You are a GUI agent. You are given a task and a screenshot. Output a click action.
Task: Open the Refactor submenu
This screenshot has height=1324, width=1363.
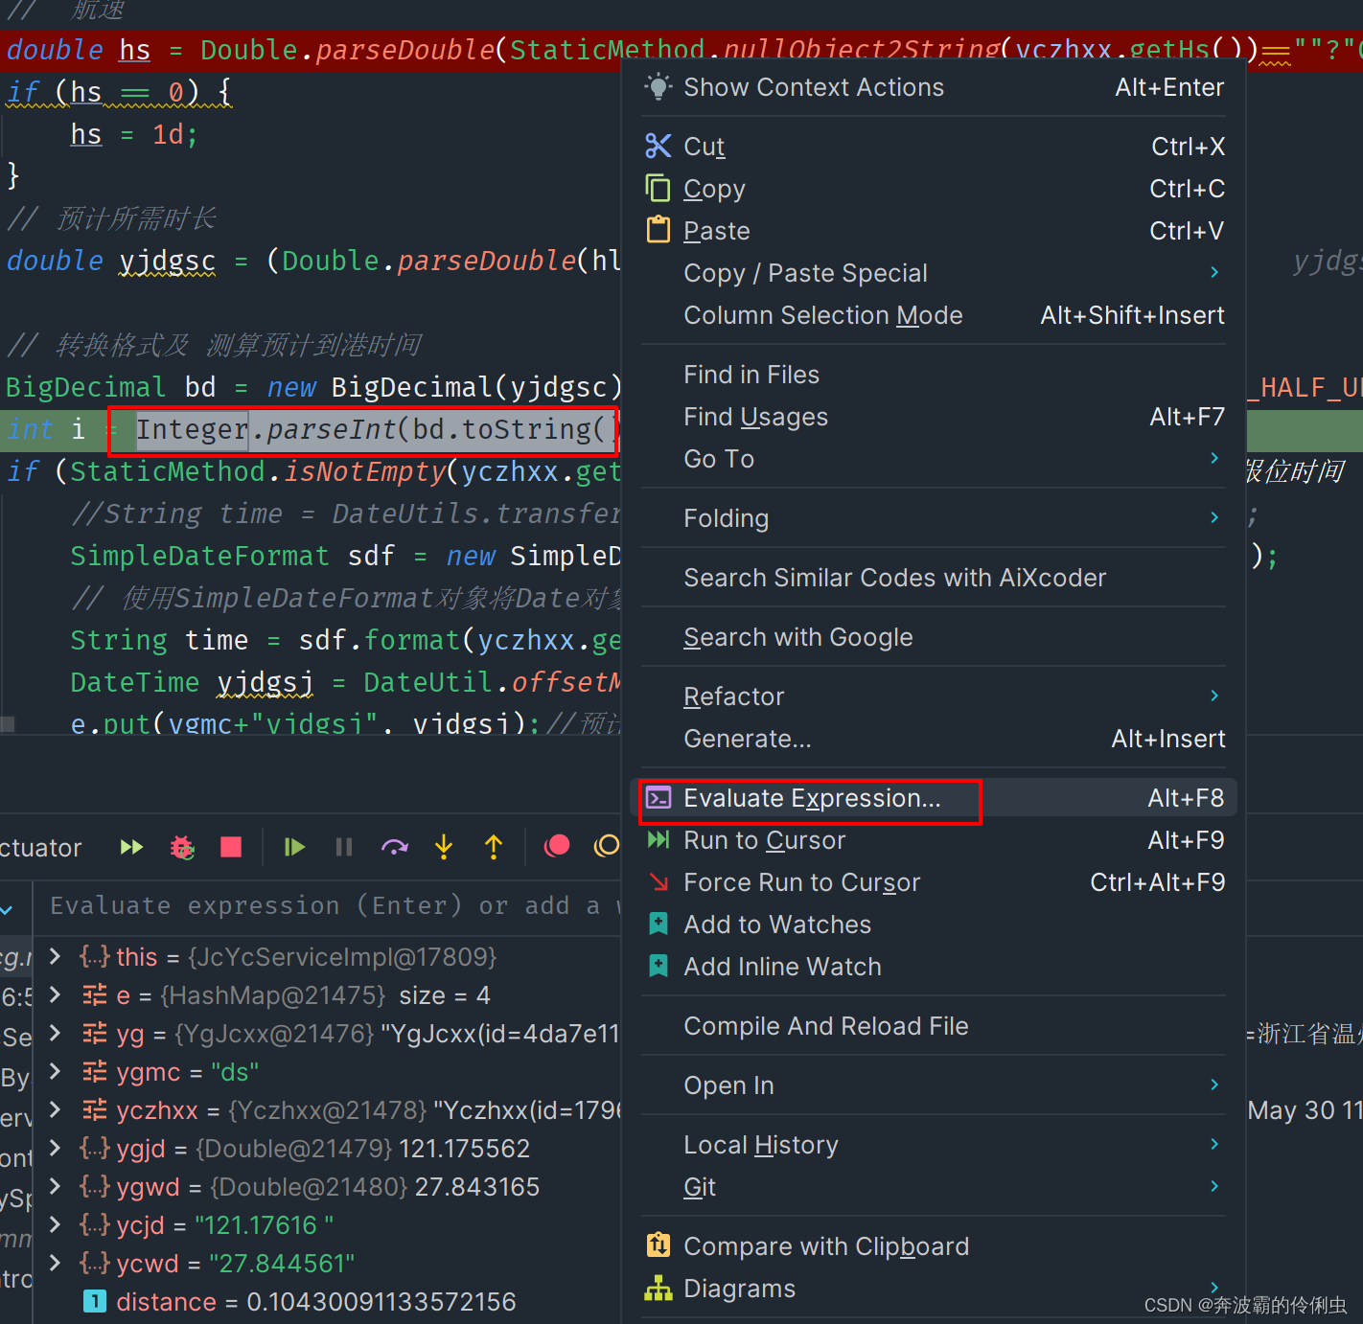pos(734,696)
